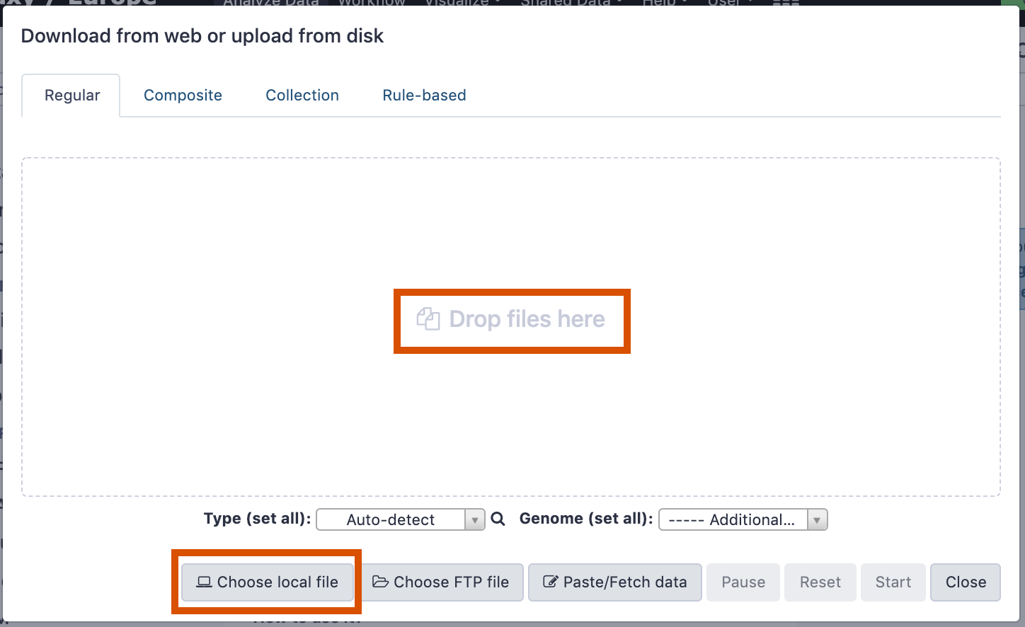1025x627 pixels.
Task: Open the Type (set all) Auto-detect dropdown
Action: point(391,520)
